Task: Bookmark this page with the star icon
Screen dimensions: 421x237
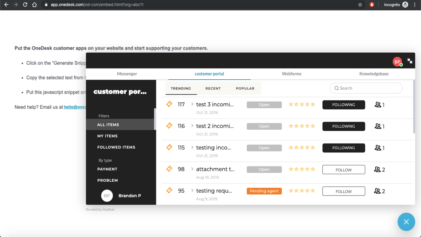Action: [x=360, y=5]
